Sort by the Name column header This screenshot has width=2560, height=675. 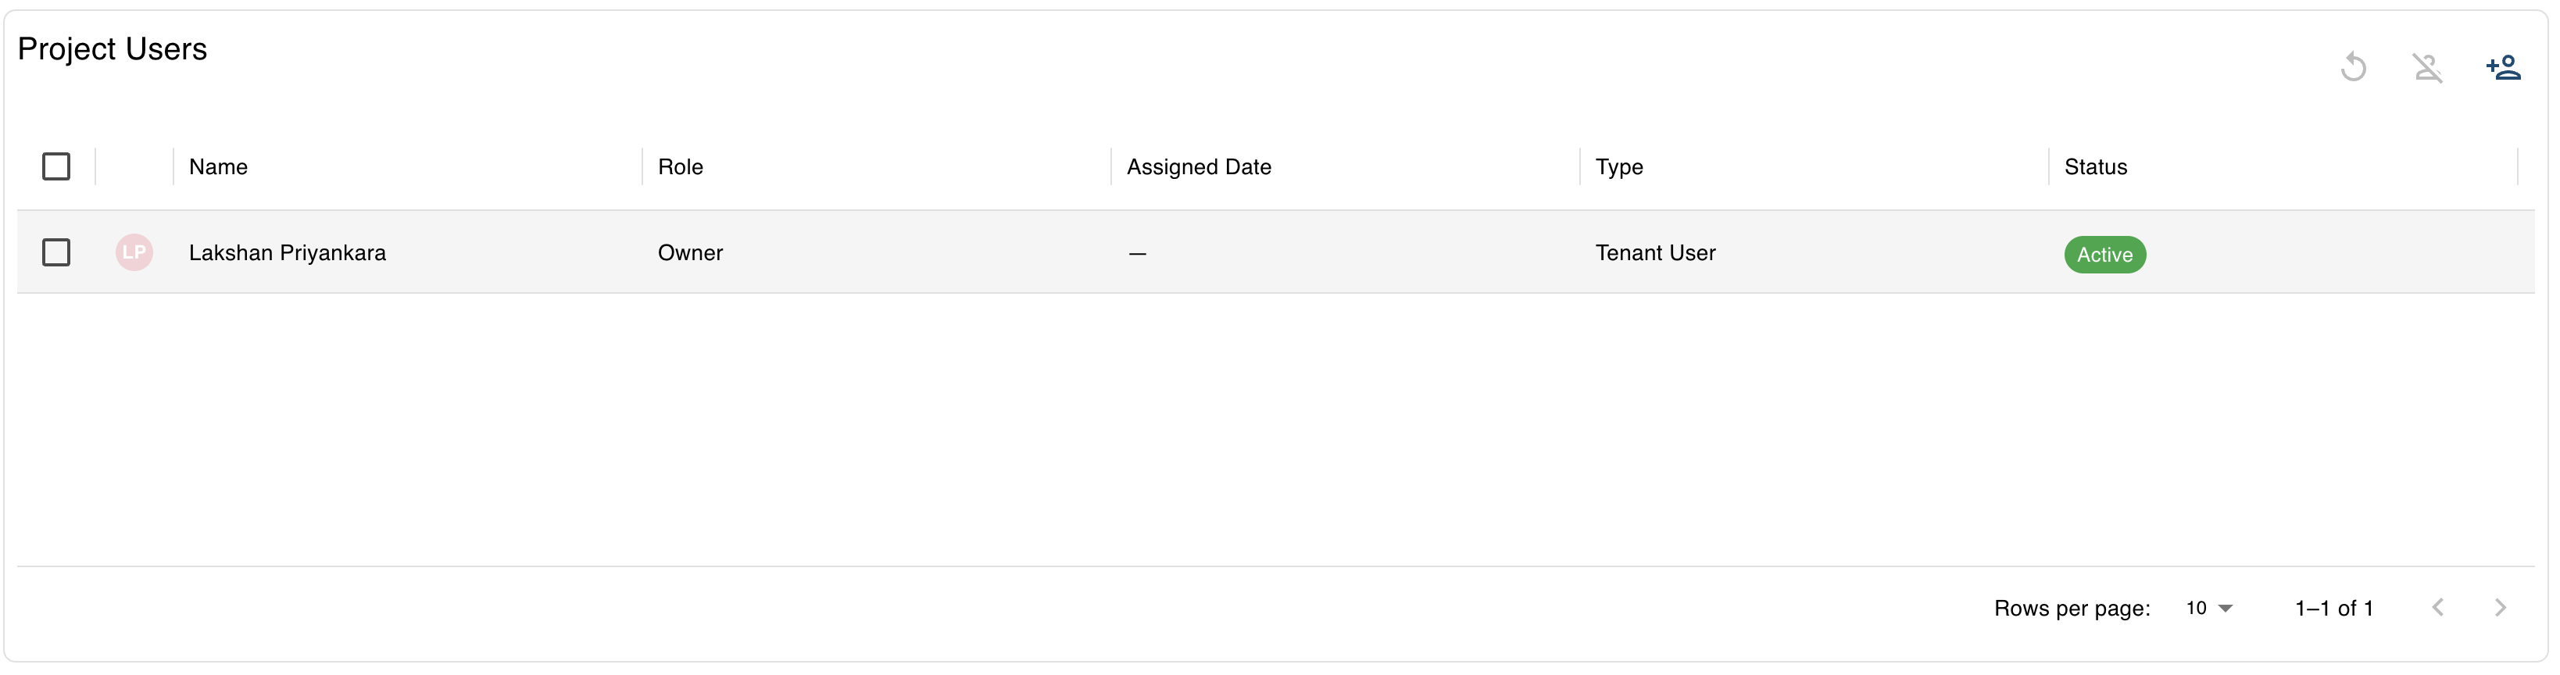pos(218,166)
